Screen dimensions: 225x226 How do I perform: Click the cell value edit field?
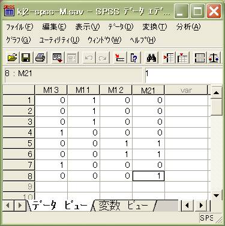point(184,75)
